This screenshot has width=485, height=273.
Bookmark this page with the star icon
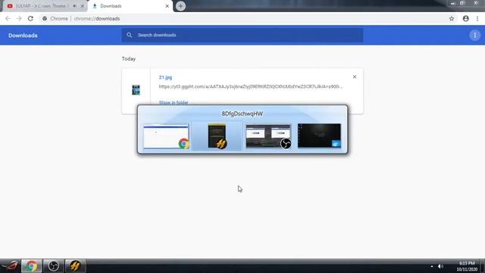[x=452, y=18]
